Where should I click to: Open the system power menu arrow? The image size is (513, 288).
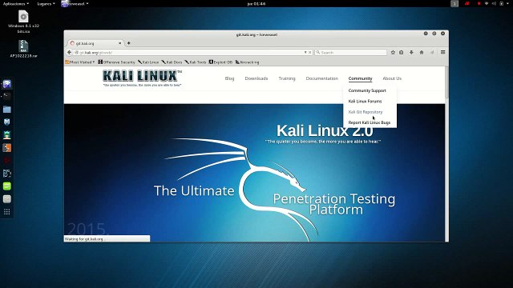point(507,3)
